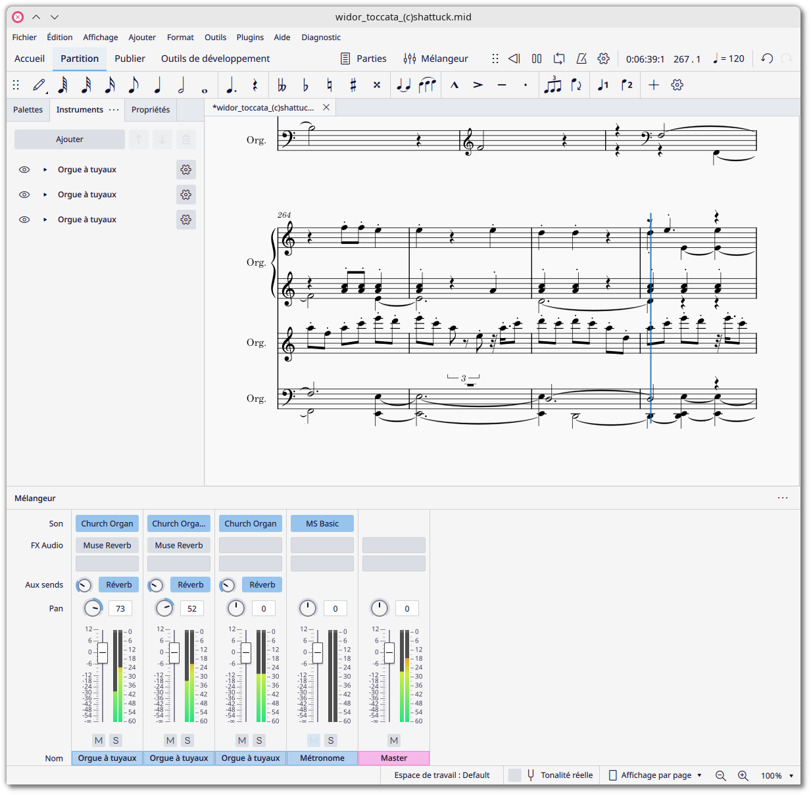
Task: Open the Parties dialog
Action: pyautogui.click(x=364, y=59)
